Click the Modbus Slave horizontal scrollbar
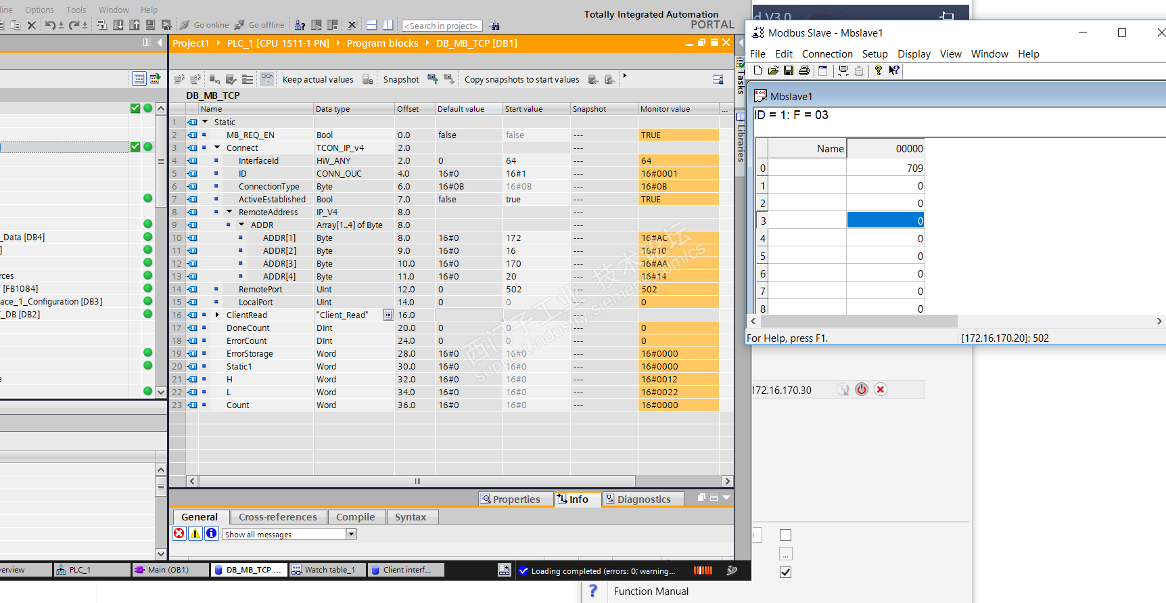The image size is (1166, 603). [859, 321]
